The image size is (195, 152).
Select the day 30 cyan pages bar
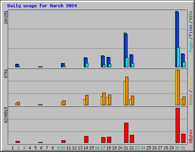[178, 57]
